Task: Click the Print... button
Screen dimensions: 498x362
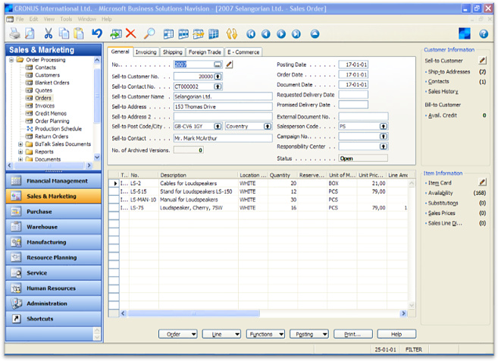Action: coord(352,334)
